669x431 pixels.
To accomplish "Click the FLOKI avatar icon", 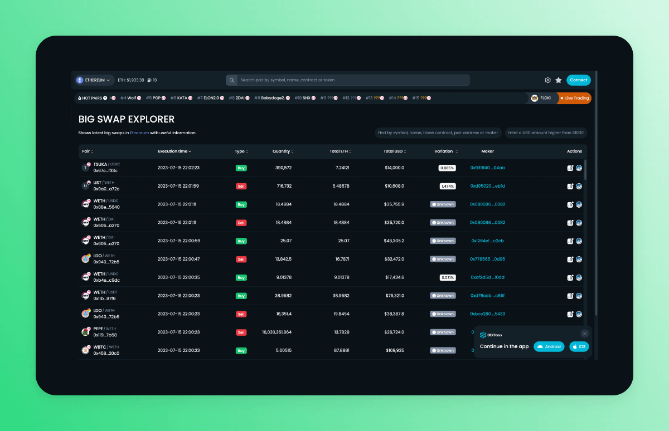I will [535, 98].
